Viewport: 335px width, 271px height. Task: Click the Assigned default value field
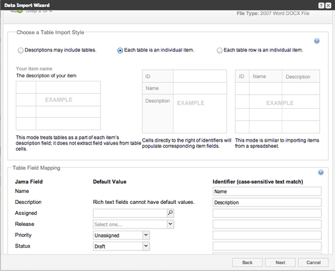tap(130, 213)
